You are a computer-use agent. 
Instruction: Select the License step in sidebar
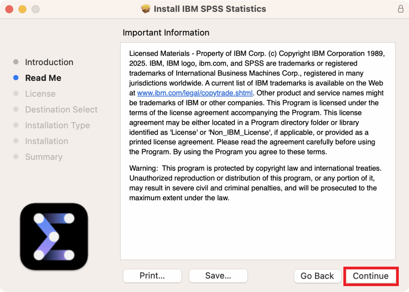[x=41, y=93]
